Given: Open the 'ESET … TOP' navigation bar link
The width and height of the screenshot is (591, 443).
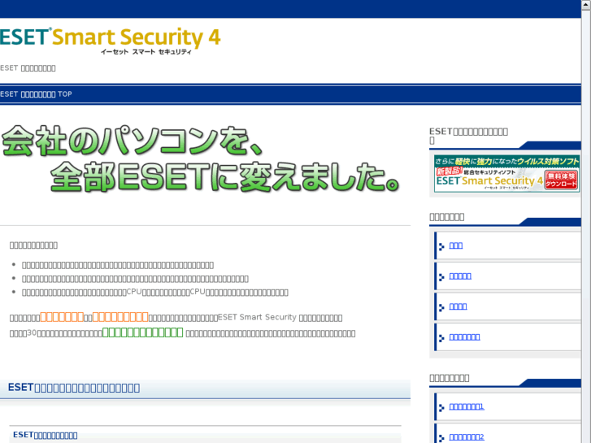Looking at the screenshot, I should 36,94.
